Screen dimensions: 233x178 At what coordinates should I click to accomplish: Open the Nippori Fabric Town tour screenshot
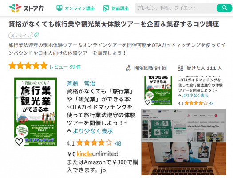[184, 125]
